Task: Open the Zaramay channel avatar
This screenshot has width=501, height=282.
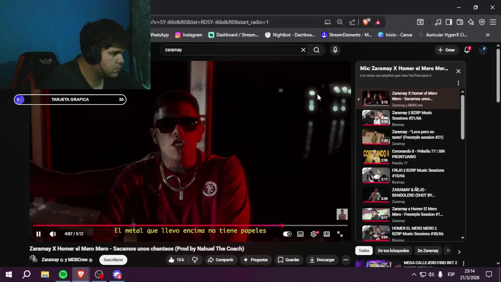Action: pos(34,259)
